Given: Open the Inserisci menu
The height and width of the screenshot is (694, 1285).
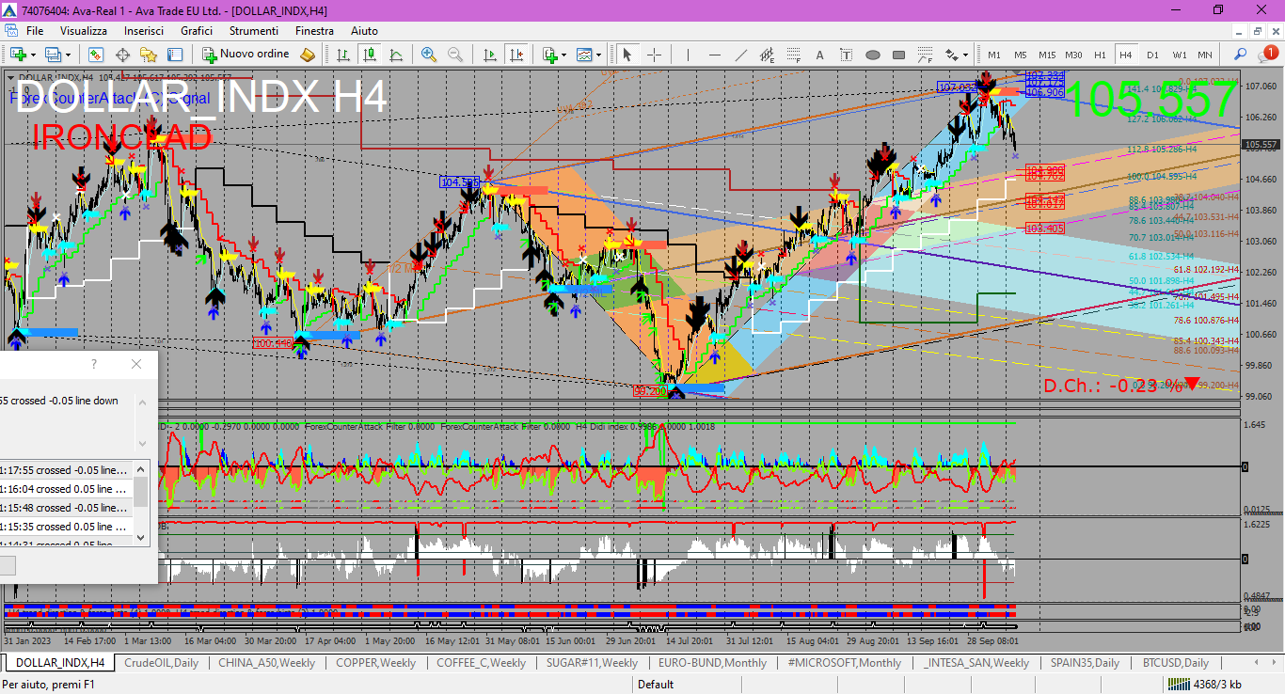Looking at the screenshot, I should tap(143, 31).
